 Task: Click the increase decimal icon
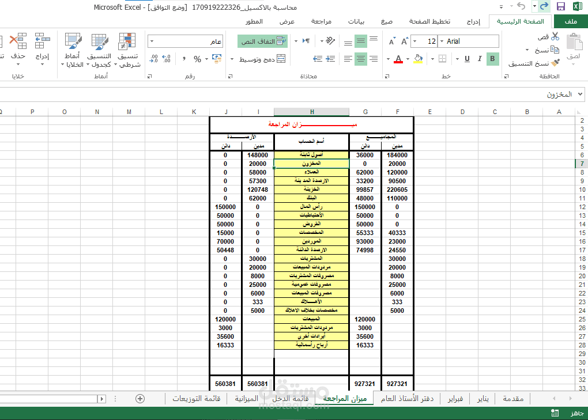click(x=167, y=59)
